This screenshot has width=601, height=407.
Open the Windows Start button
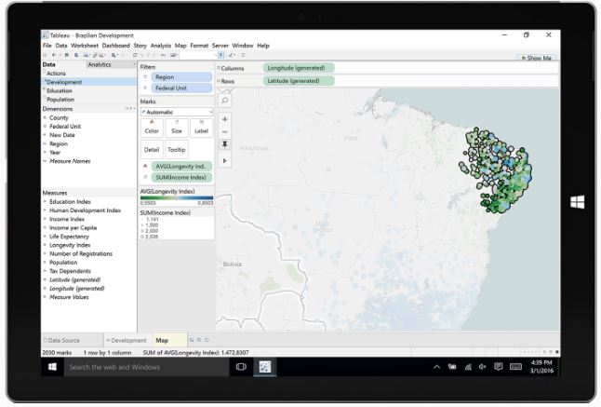52,367
